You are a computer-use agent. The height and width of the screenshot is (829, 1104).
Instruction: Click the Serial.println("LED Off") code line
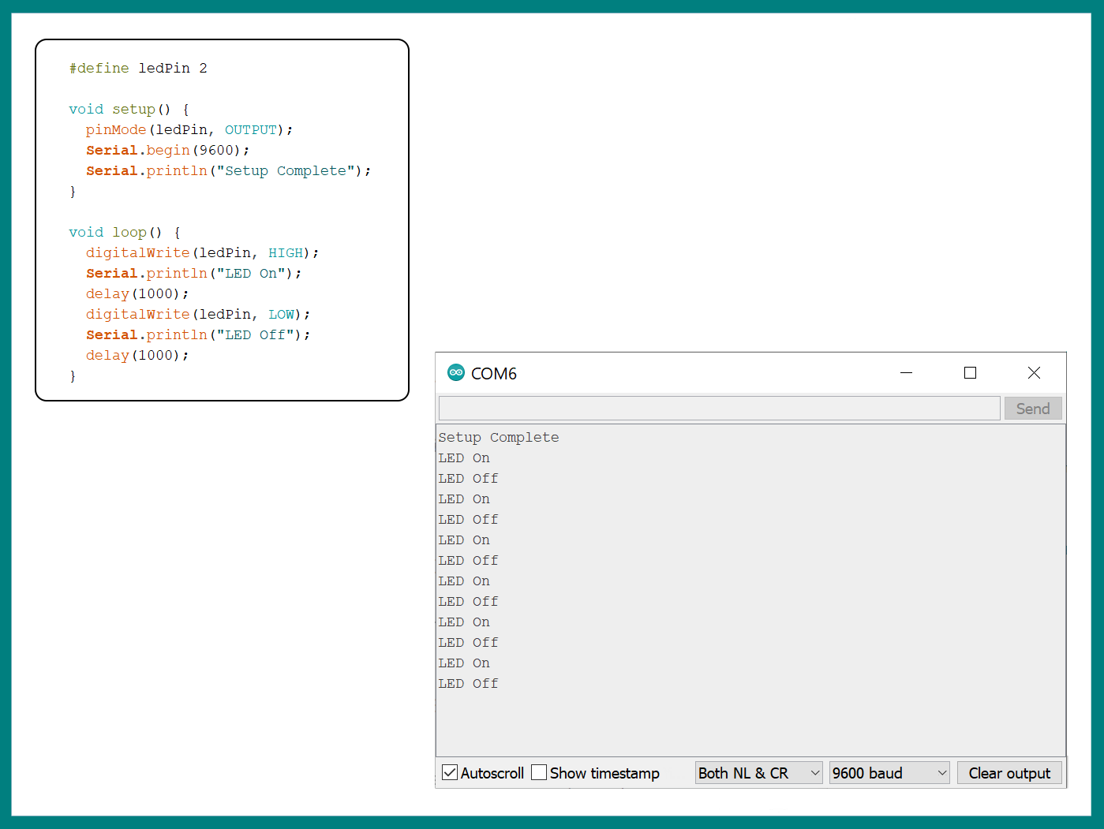point(198,335)
